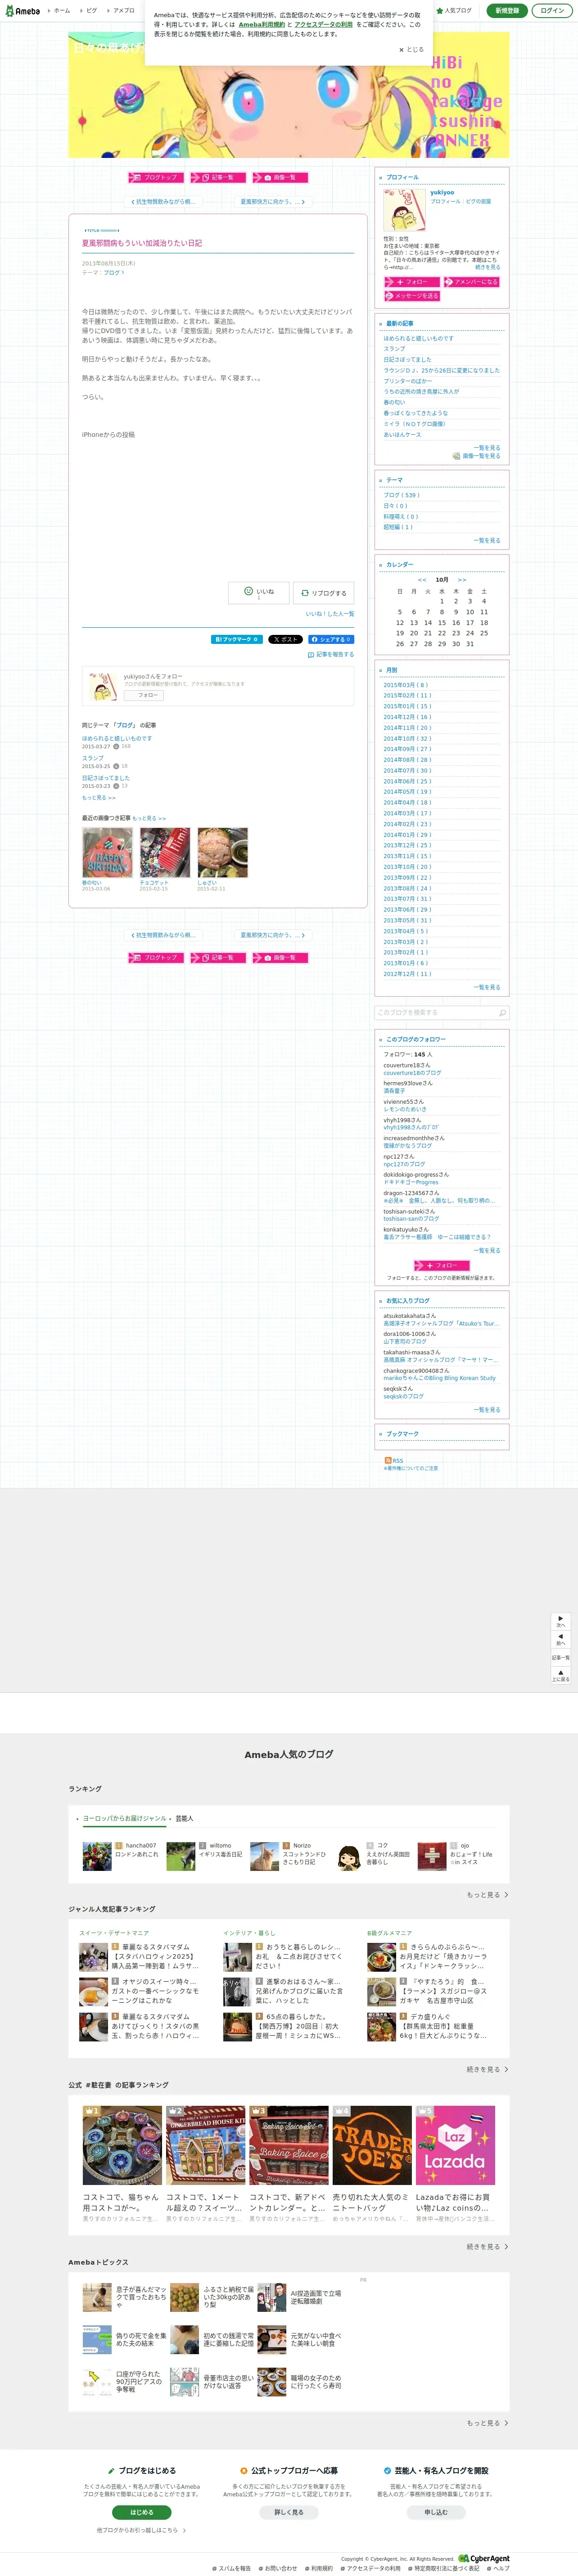Click the Ameba logo in the header
The width and height of the screenshot is (578, 2576).
(x=22, y=10)
